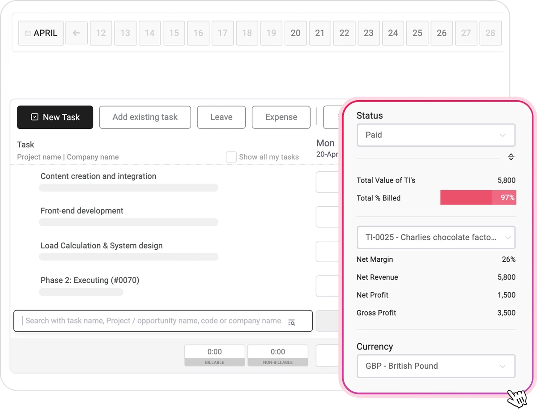This screenshot has width=537, height=409.
Task: Click the billable hours 0:00 box
Action: [215, 355]
